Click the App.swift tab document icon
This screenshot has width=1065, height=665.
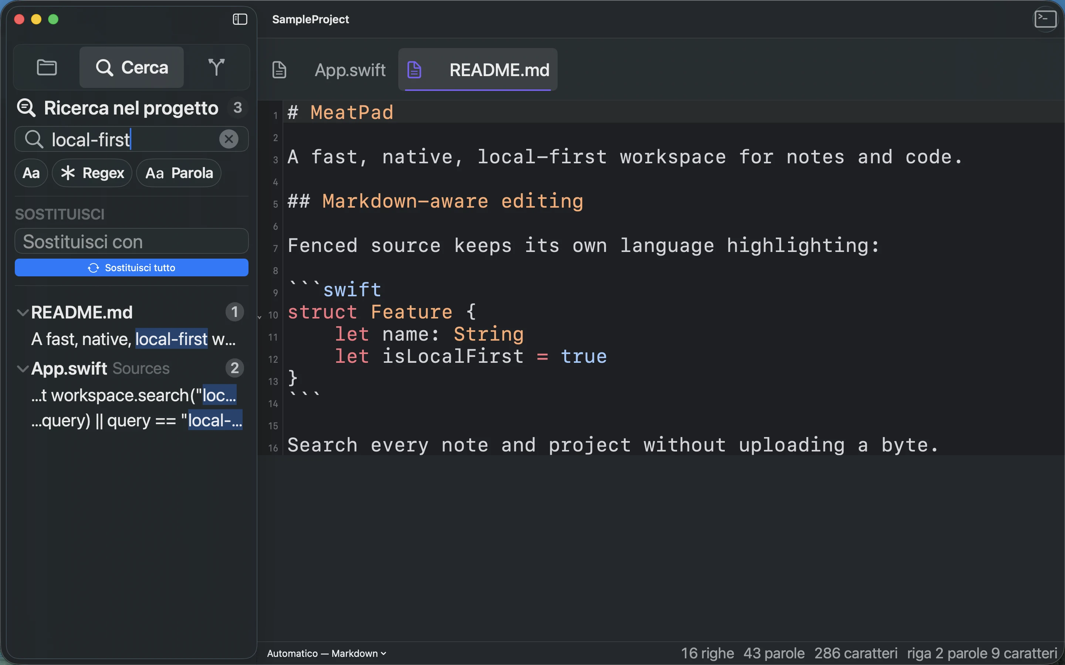280,70
